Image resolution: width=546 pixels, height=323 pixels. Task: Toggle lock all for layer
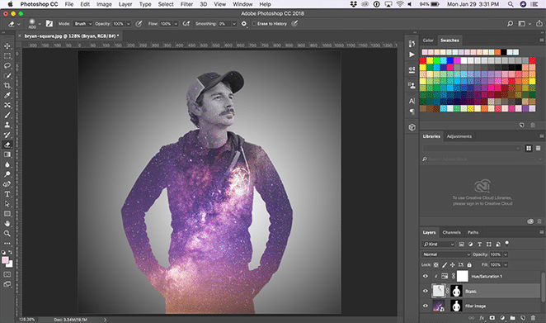(x=469, y=264)
